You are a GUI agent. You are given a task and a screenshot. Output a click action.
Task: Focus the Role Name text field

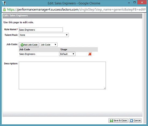tap(41, 30)
